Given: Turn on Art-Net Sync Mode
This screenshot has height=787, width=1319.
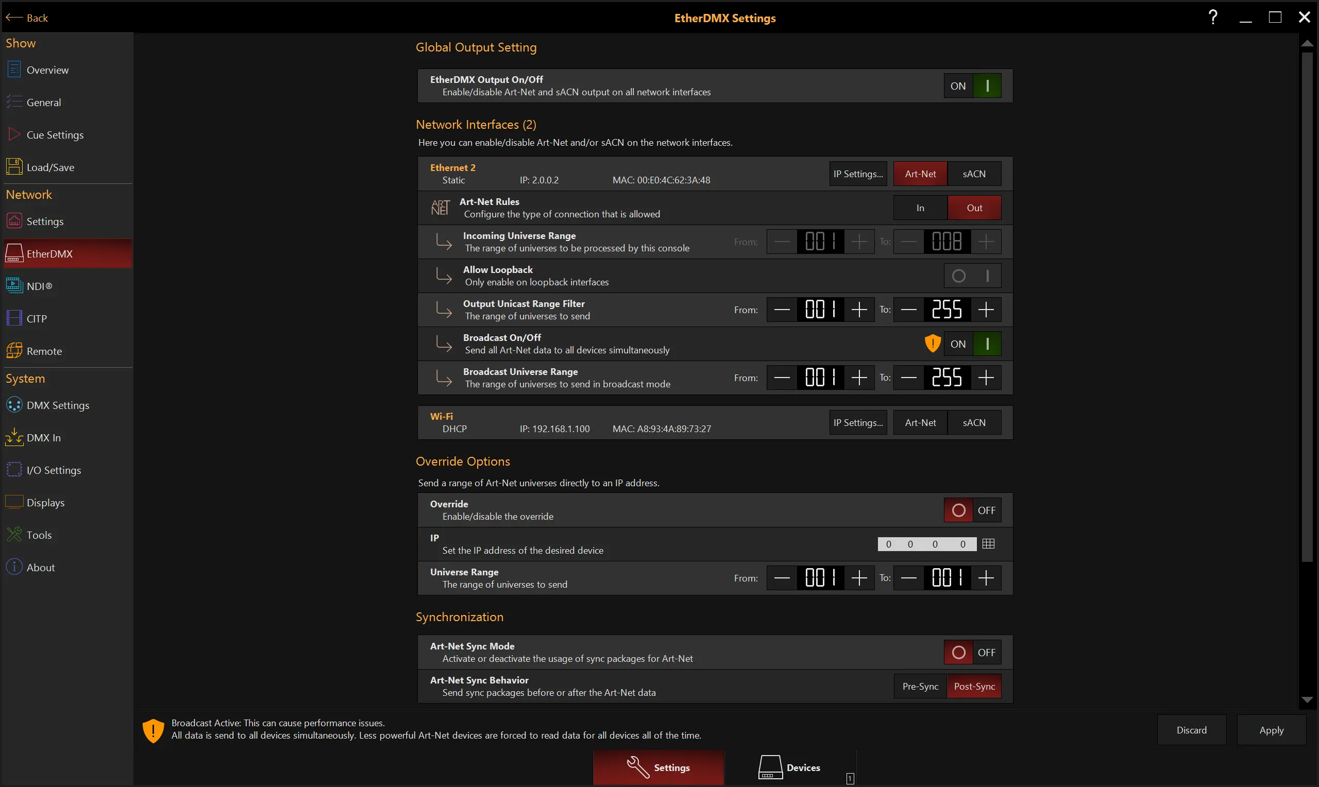Looking at the screenshot, I should tap(972, 652).
